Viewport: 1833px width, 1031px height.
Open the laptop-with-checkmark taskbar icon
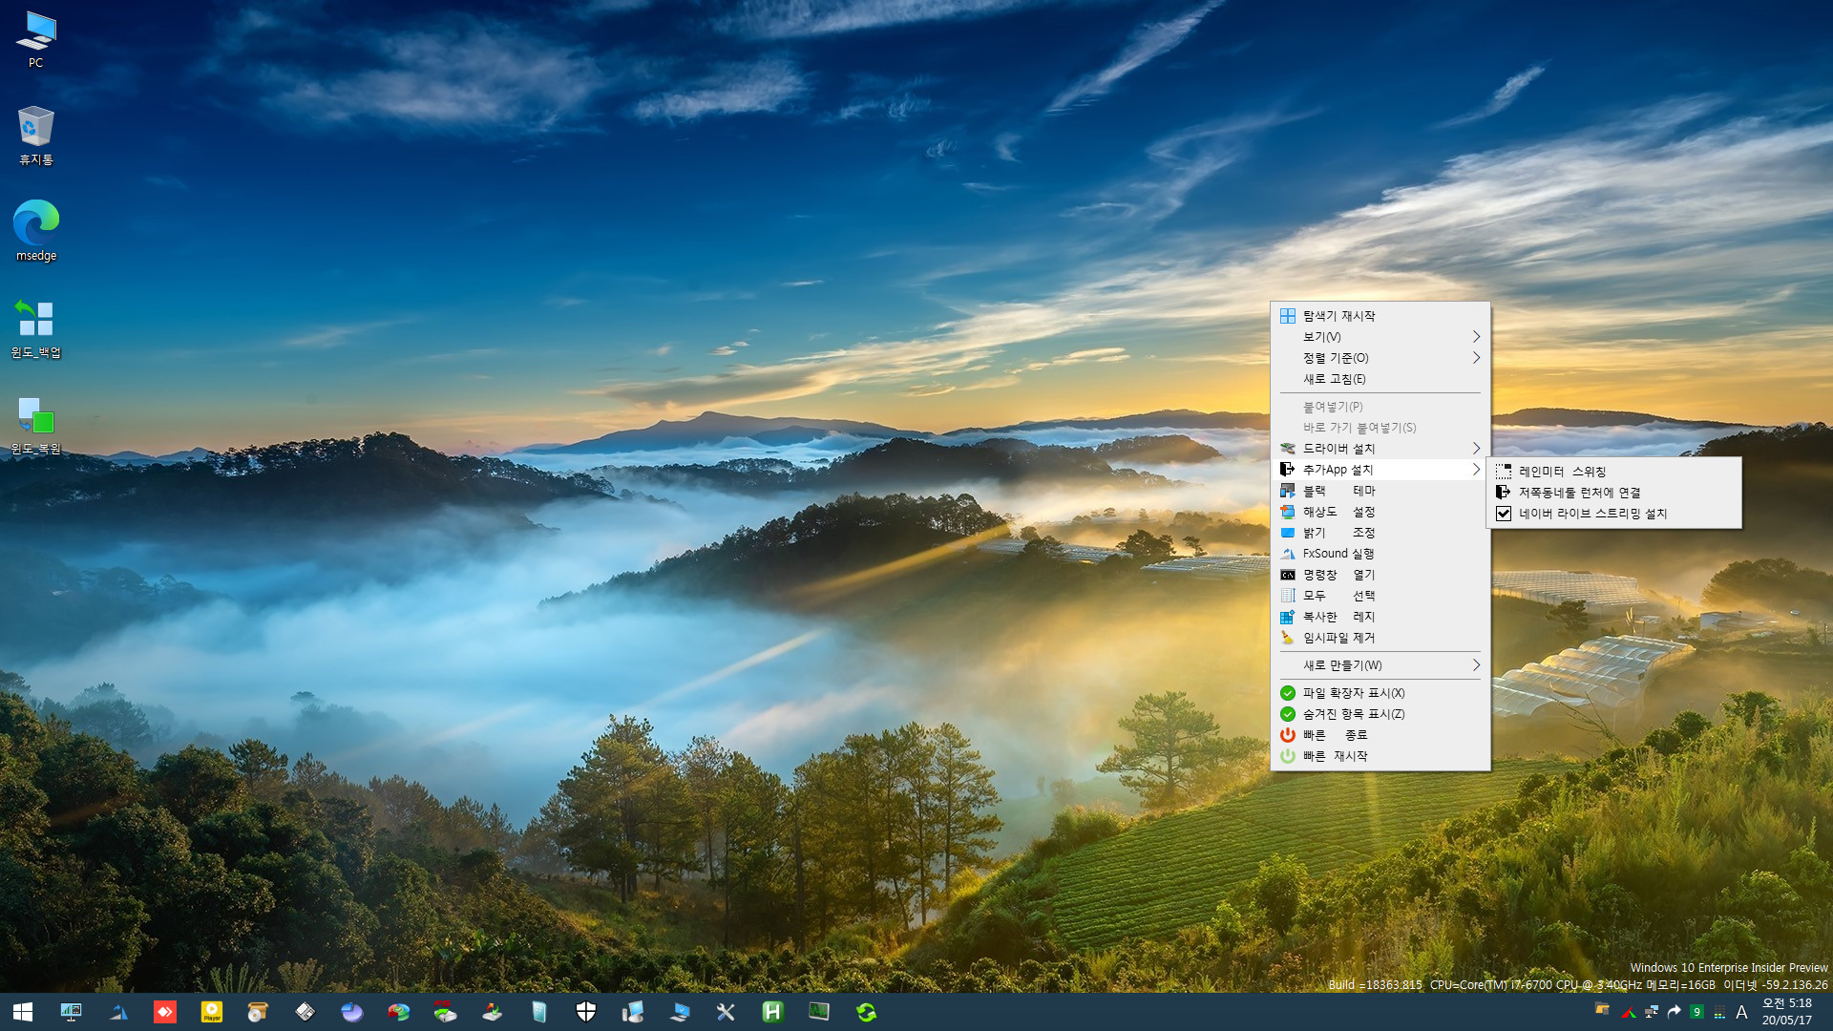[680, 1012]
